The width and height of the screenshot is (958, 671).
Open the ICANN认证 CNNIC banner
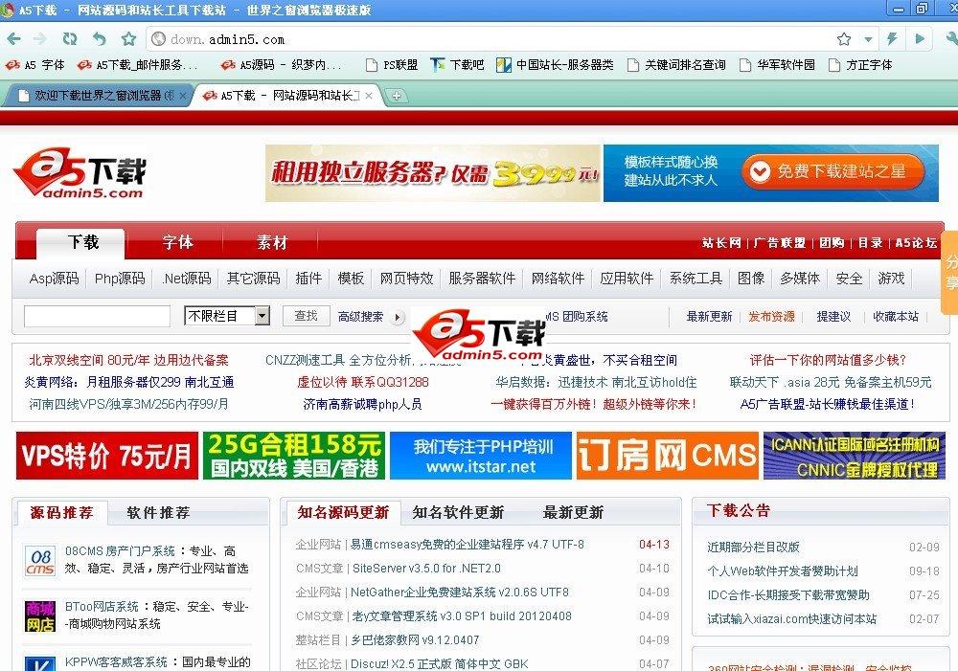tap(855, 456)
